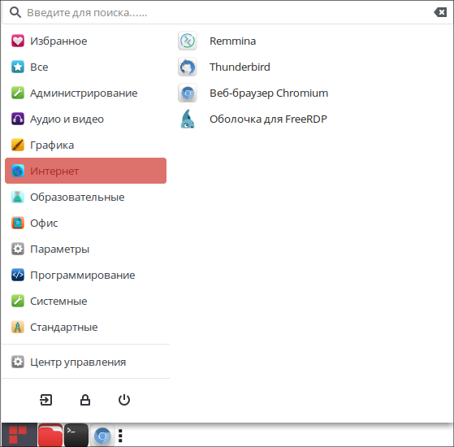This screenshot has width=454, height=447.
Task: Switch to the Офис category
Action: point(86,223)
